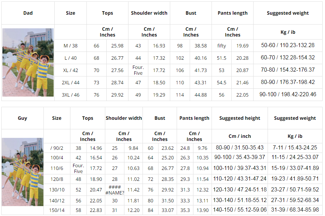The image size is (325, 216).
Task: Select the 'Dad' table header cell
Action: [x=28, y=13]
